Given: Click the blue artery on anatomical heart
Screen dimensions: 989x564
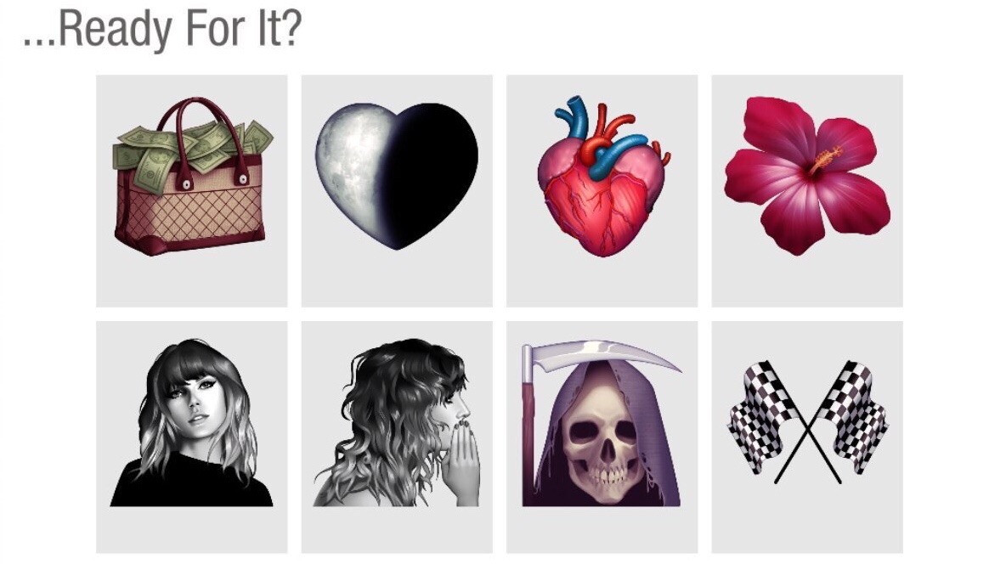Looking at the screenshot, I should click(x=621, y=153).
